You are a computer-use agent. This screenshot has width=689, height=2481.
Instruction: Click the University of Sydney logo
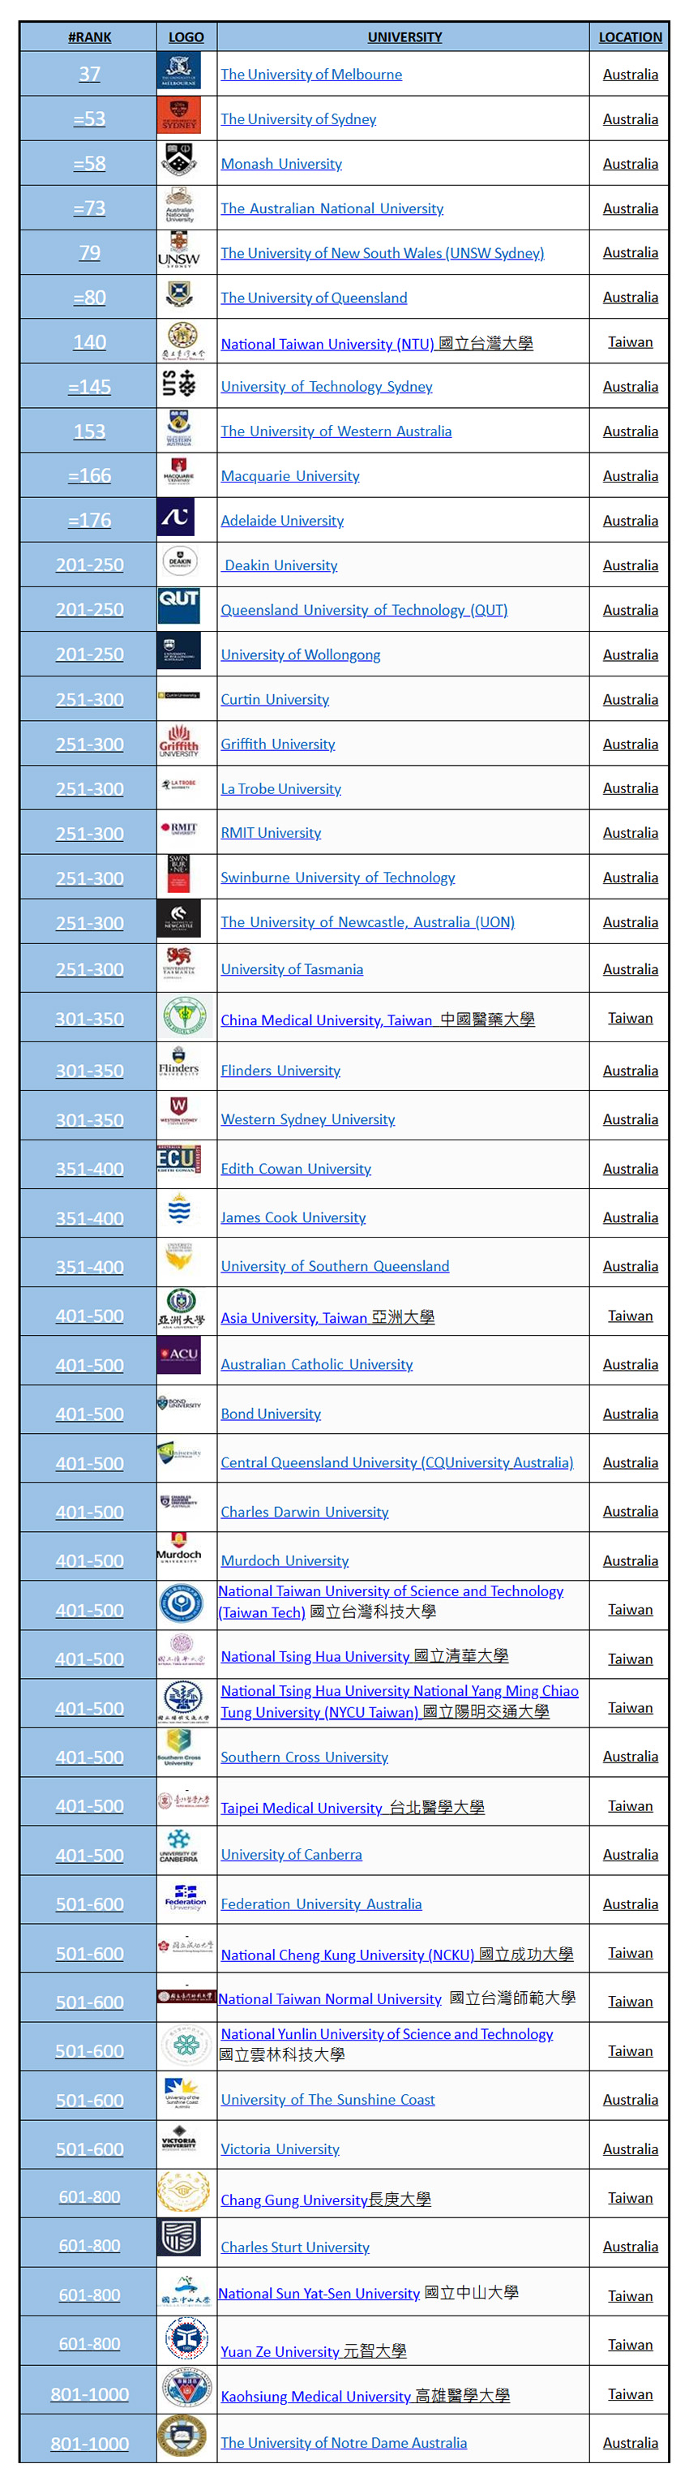tap(179, 118)
